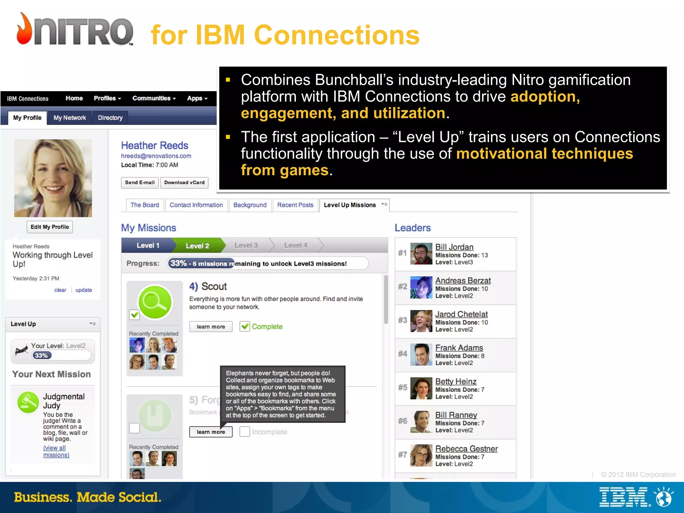Toggle the mission 5 thumbnail checkbox
The width and height of the screenshot is (684, 513).
(x=134, y=428)
